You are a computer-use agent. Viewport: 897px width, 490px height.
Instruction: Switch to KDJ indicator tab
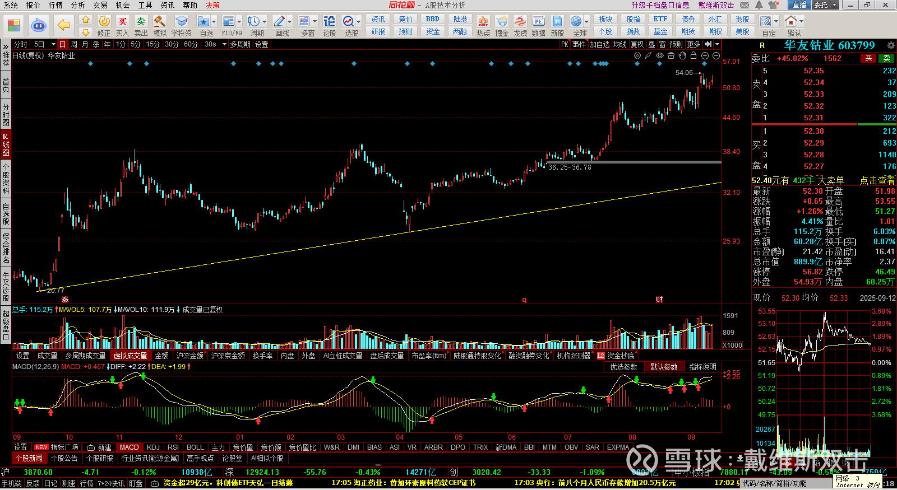(153, 447)
